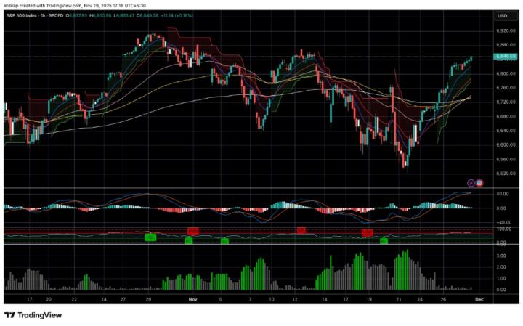Click the 2.00 label on volume axis
The width and height of the screenshot is (523, 326).
[x=501, y=267]
